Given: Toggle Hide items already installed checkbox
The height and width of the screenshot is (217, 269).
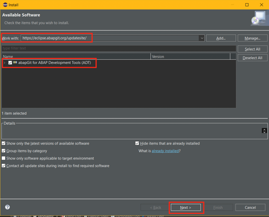Looking at the screenshot, I should [x=137, y=143].
